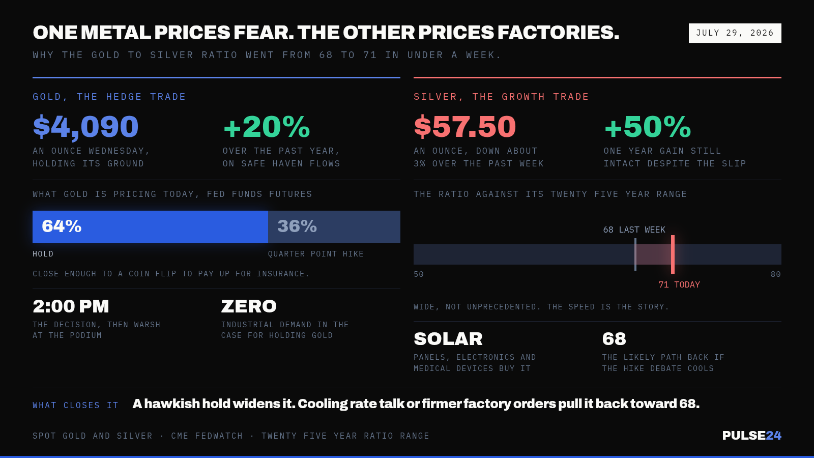The width and height of the screenshot is (814, 458).
Task: Select the Silver, the growth trade heading
Action: point(501,97)
